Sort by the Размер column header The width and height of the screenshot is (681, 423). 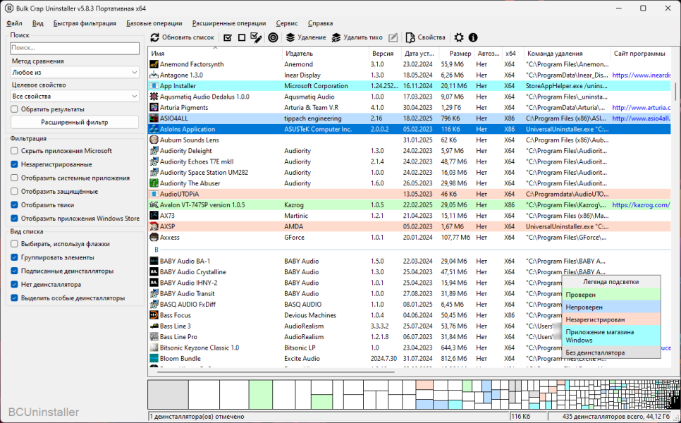pos(456,54)
